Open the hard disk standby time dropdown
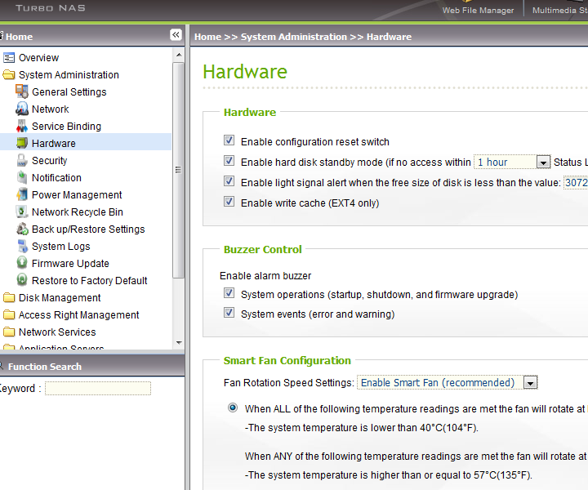 tap(543, 163)
